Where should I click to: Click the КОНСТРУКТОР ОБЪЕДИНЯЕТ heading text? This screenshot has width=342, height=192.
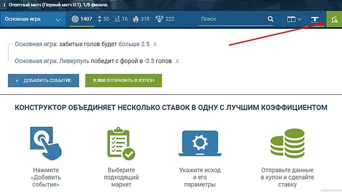[x=171, y=108]
